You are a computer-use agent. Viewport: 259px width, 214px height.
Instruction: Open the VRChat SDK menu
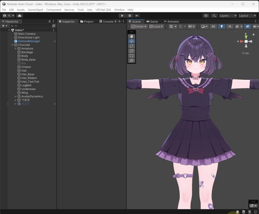point(103,10)
